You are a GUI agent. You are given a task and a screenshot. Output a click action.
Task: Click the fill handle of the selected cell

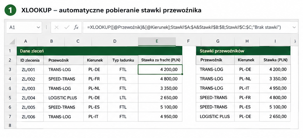click(182, 74)
